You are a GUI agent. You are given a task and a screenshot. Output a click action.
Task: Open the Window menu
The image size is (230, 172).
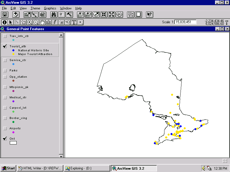pyautogui.click(x=66, y=8)
